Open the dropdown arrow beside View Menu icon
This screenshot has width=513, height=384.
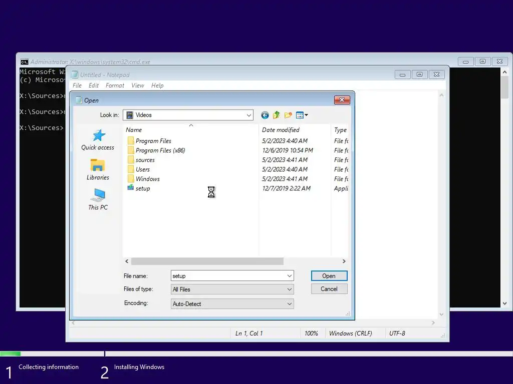(x=306, y=115)
